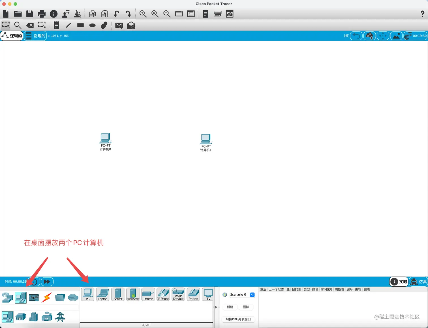Click the 切换PDU列表窗口 button
The width and height of the screenshot is (428, 328).
click(x=238, y=319)
